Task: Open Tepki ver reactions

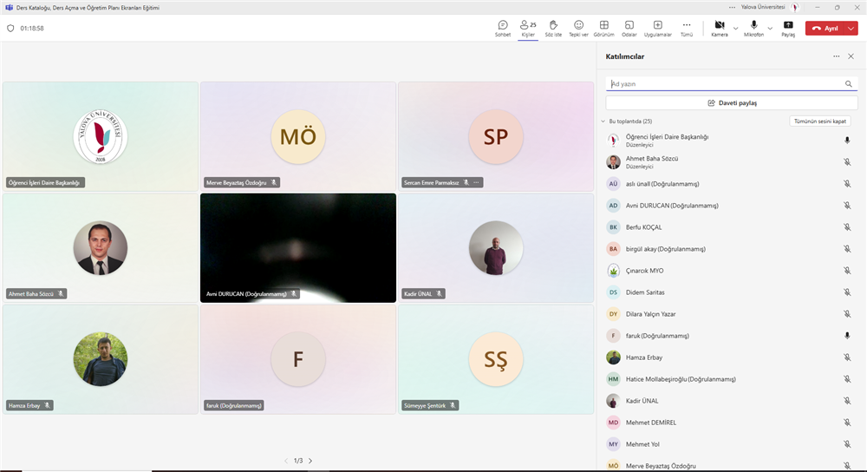Action: [x=578, y=29]
